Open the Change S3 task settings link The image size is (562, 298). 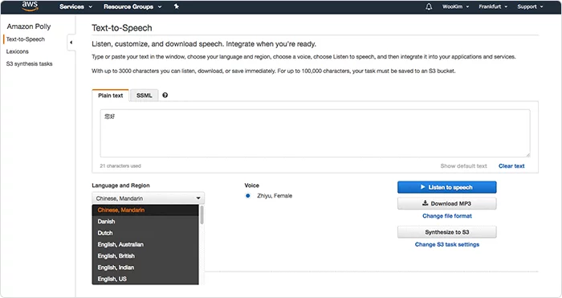pos(447,244)
